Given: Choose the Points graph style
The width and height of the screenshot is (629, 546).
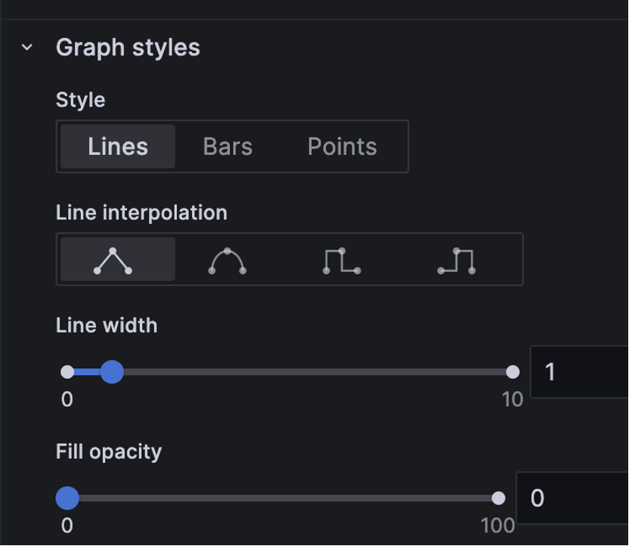Looking at the screenshot, I should (342, 147).
